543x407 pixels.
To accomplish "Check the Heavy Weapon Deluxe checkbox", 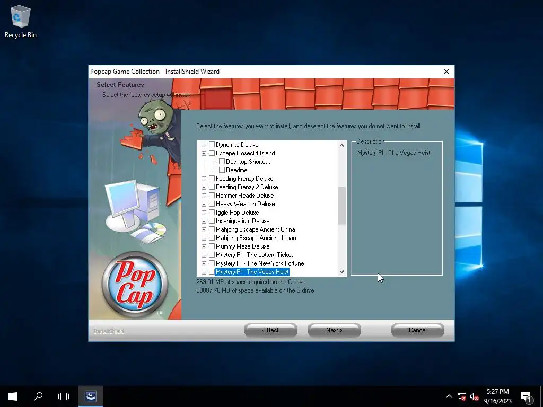I will [x=212, y=204].
